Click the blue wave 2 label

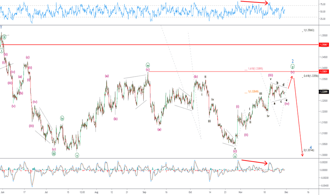coord(292,61)
